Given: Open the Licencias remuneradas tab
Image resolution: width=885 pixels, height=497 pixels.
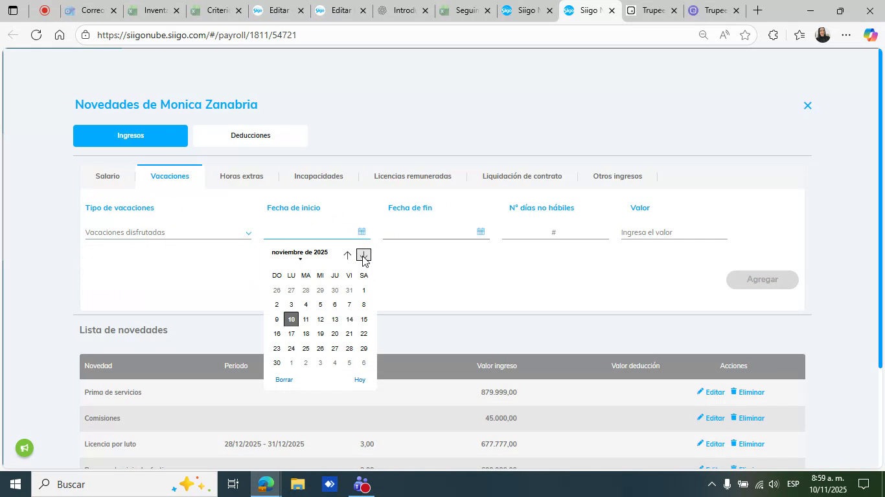Looking at the screenshot, I should pyautogui.click(x=413, y=176).
